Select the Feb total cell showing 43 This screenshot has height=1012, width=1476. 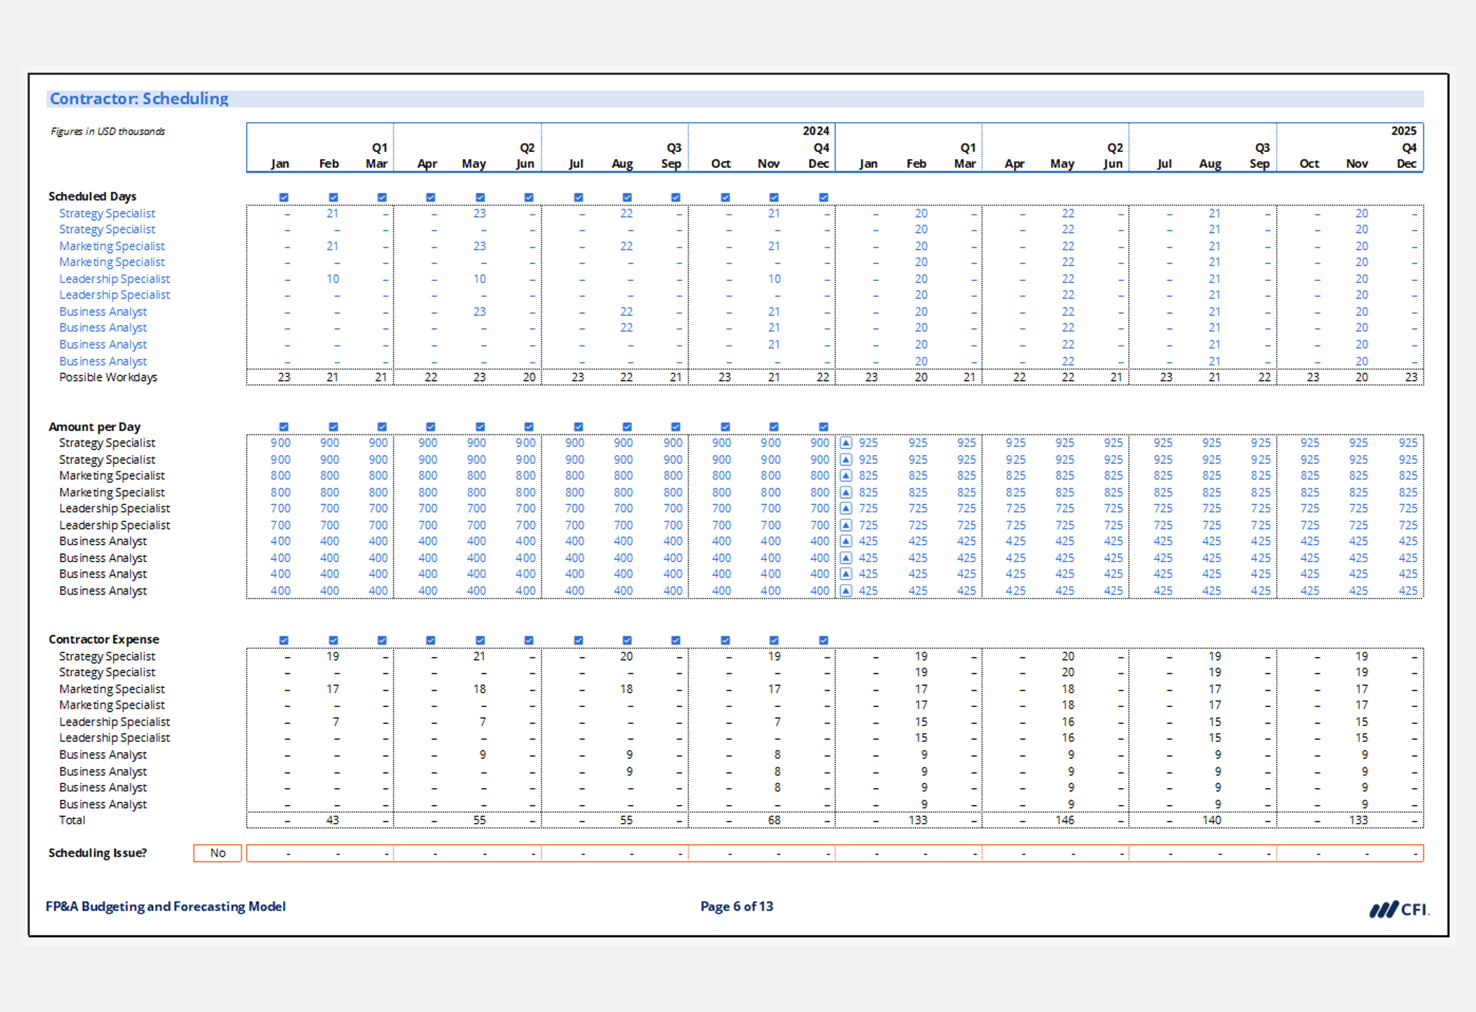[x=332, y=820]
